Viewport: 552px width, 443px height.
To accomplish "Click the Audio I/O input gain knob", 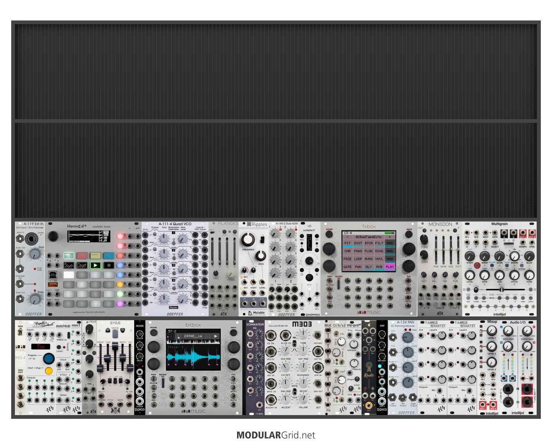I will 508,331.
